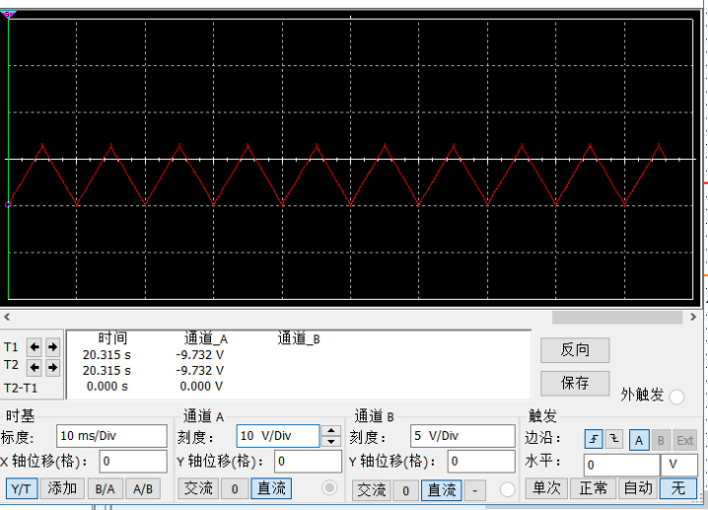The width and height of the screenshot is (708, 510).
Task: Click the timebase 10 ms/Div field
Action: pos(111,436)
